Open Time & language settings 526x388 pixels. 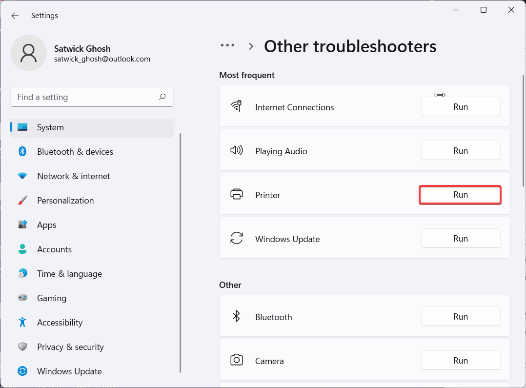[x=92, y=274]
